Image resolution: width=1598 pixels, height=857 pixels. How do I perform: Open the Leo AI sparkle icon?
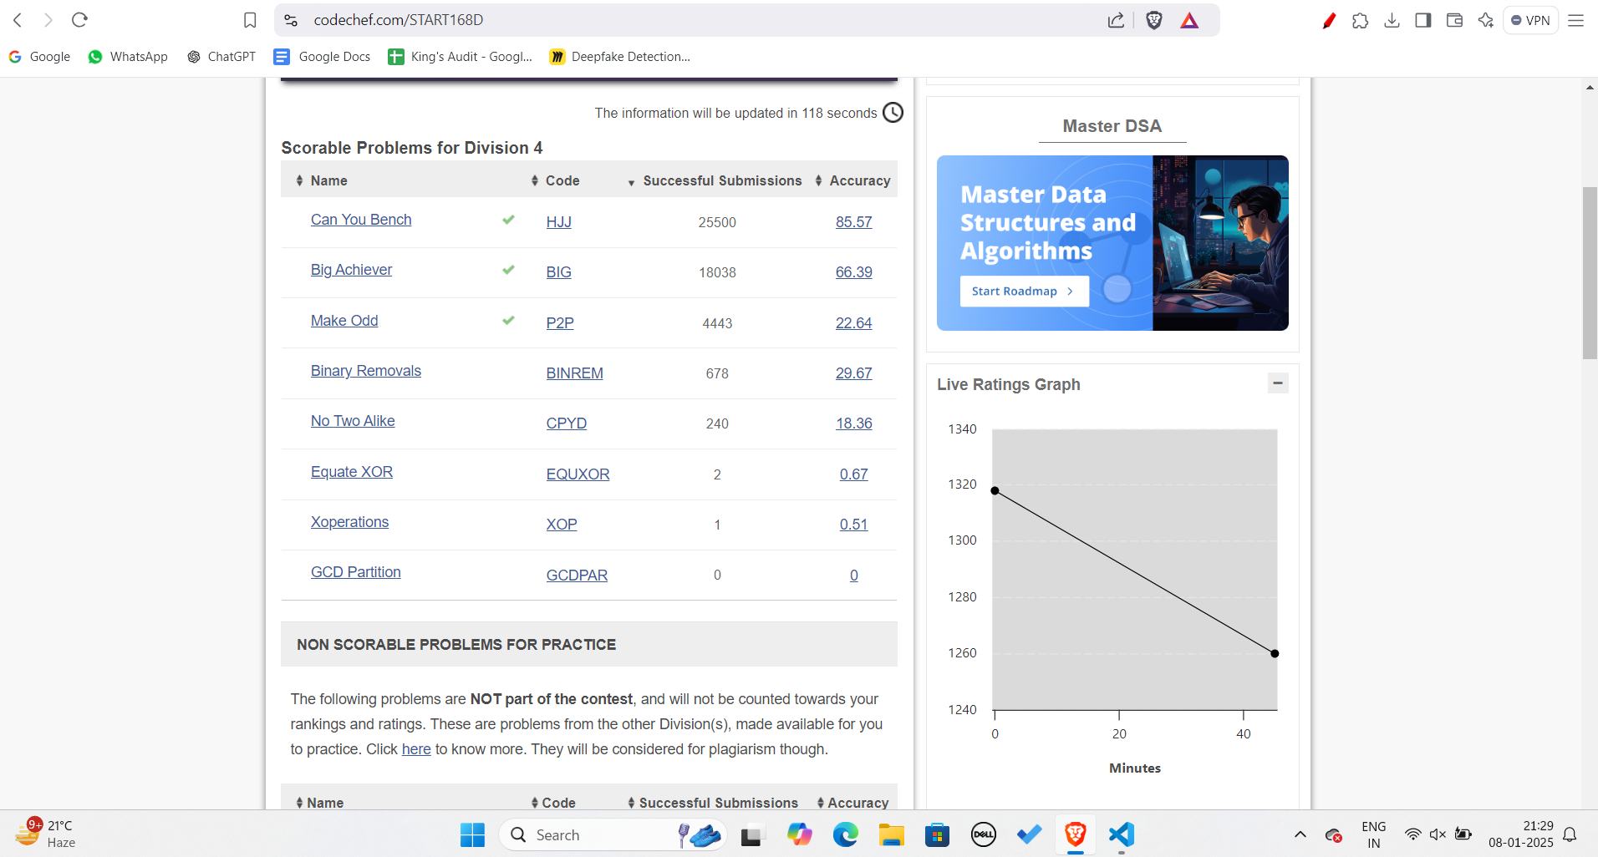coord(1485,20)
